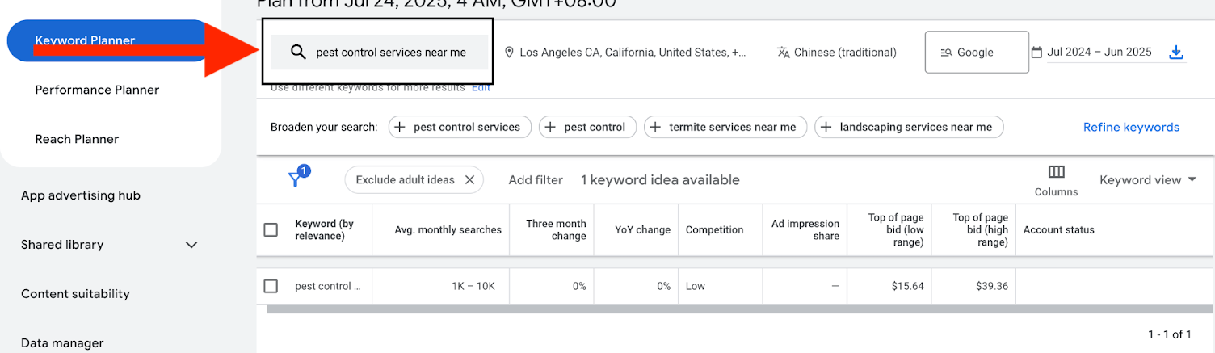Screen dimensions: 1215x353
Task: Add 'pest control services' plus icon
Action: [x=400, y=127]
